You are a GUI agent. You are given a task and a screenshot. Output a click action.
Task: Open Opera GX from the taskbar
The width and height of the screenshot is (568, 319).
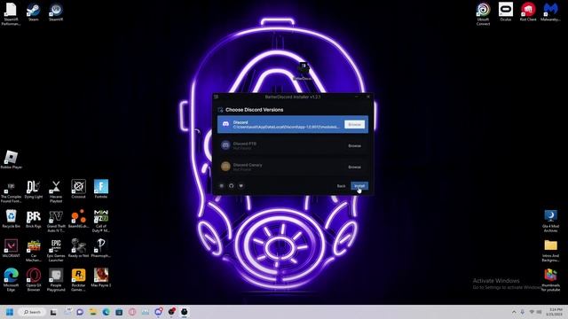point(132,312)
